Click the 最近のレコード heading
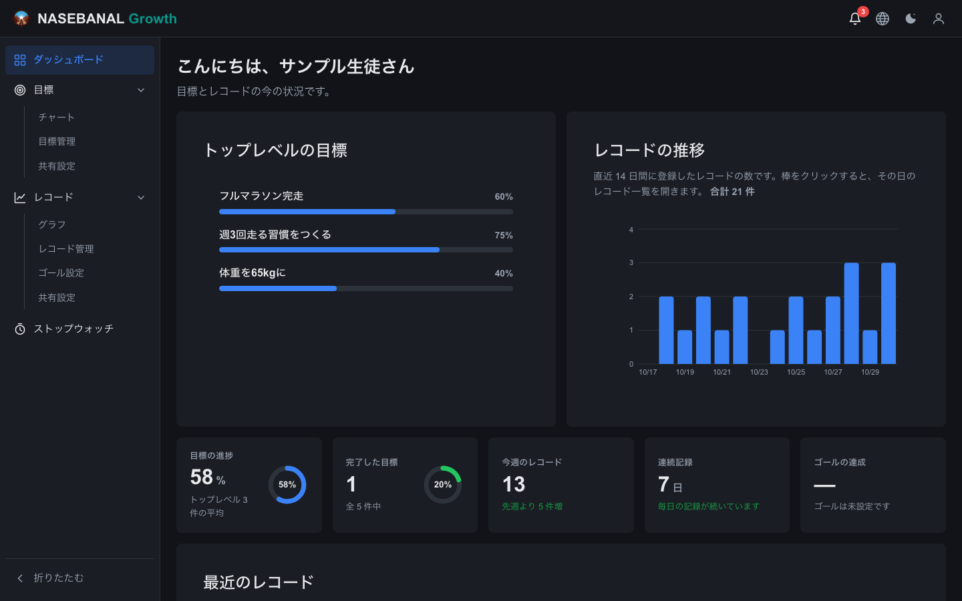 259,582
